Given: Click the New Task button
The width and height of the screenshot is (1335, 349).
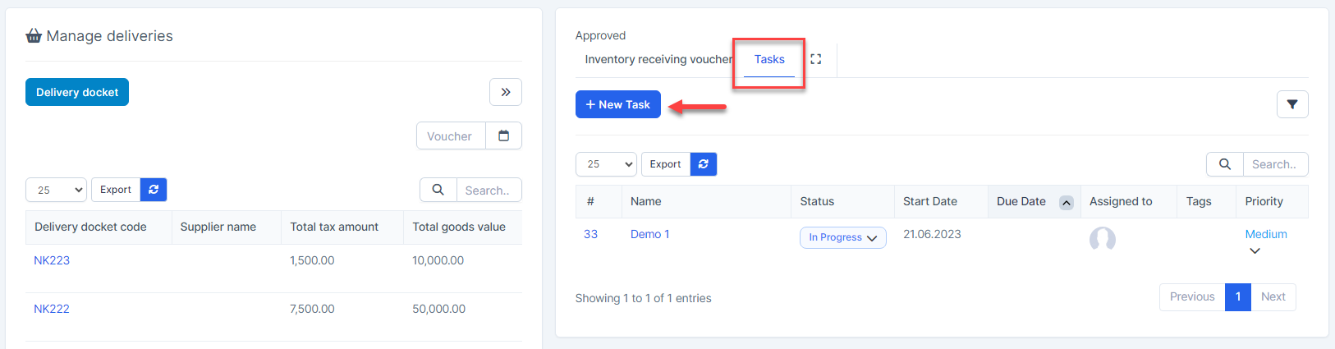Looking at the screenshot, I should point(617,104).
